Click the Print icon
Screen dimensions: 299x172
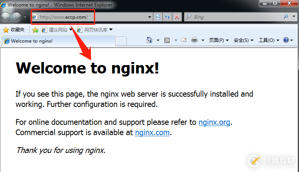(x=194, y=40)
